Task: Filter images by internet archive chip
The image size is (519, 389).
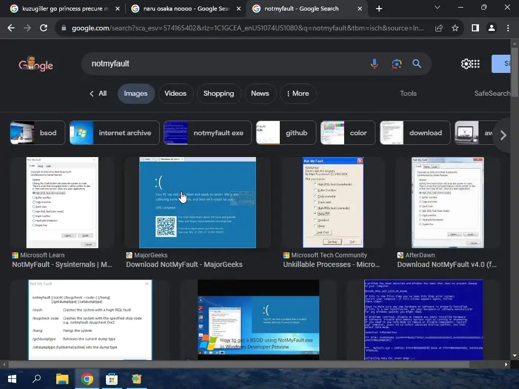Action: (x=114, y=133)
